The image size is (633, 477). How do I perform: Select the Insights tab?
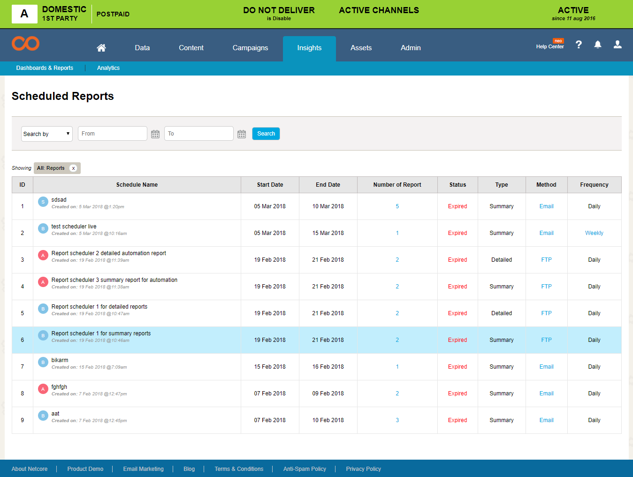click(x=309, y=48)
